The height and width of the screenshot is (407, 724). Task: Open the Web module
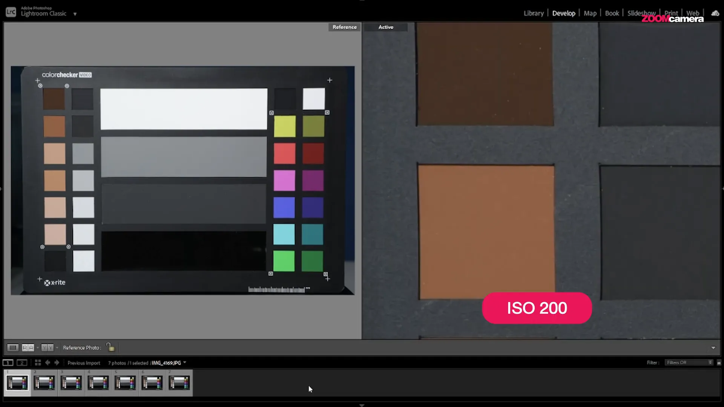[692, 13]
